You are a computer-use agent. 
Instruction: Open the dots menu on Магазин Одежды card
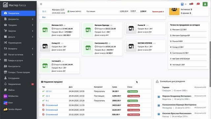[x=111, y=25]
